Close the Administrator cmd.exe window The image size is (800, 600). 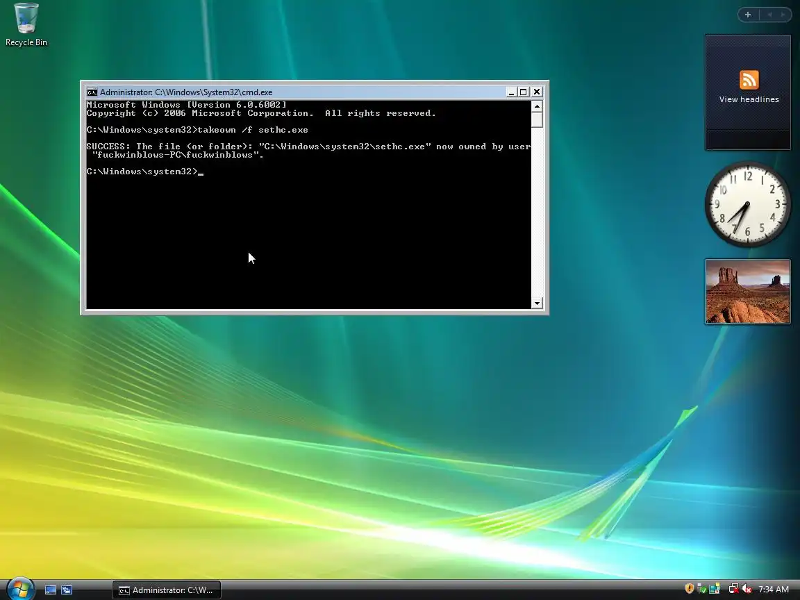537,92
